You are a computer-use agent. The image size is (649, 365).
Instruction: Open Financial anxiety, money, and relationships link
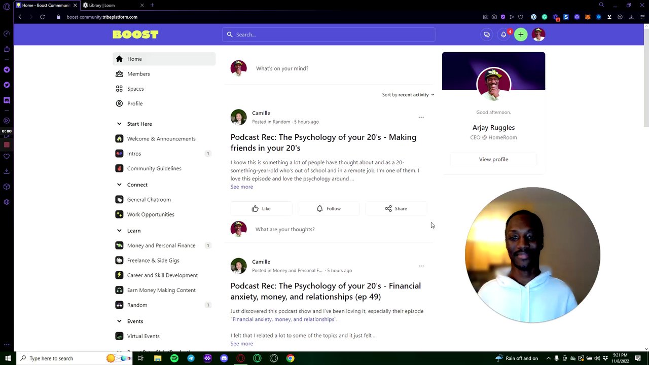pos(283,319)
